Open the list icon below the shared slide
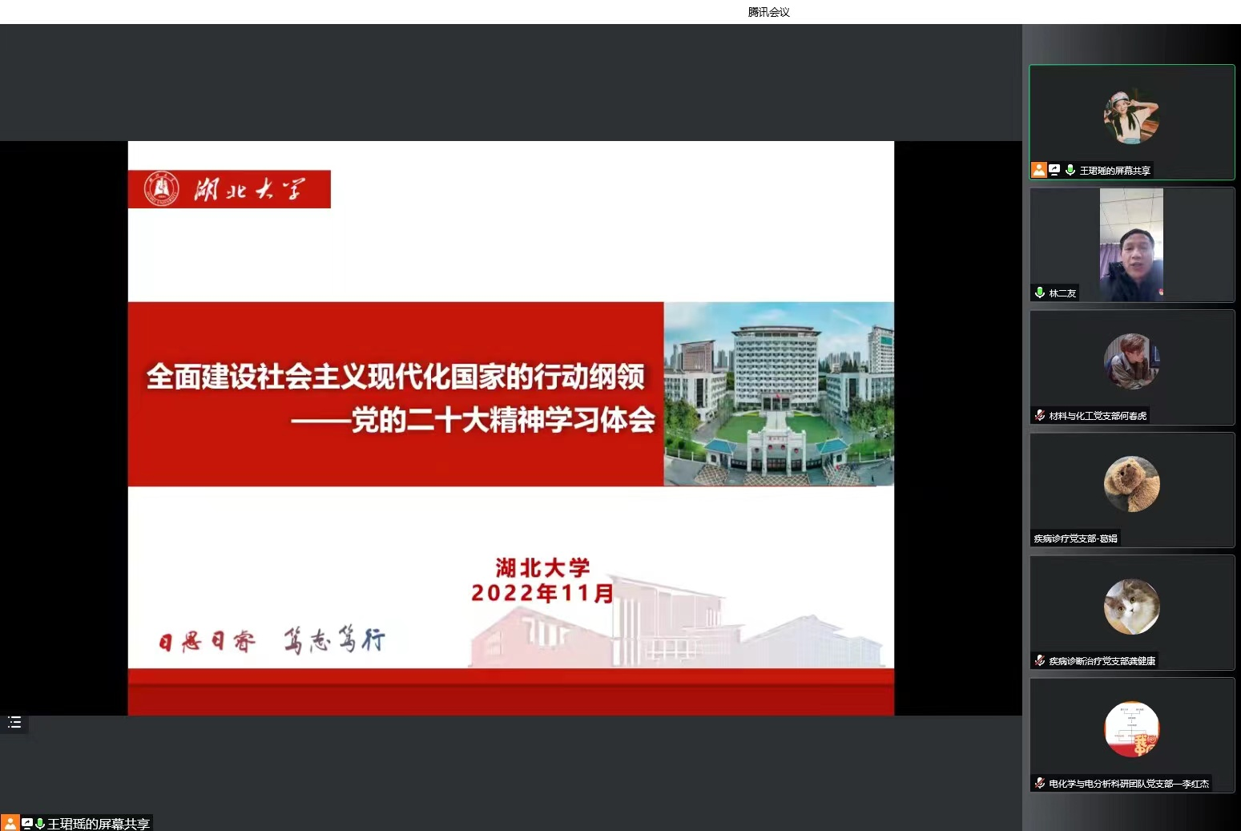 click(x=14, y=723)
